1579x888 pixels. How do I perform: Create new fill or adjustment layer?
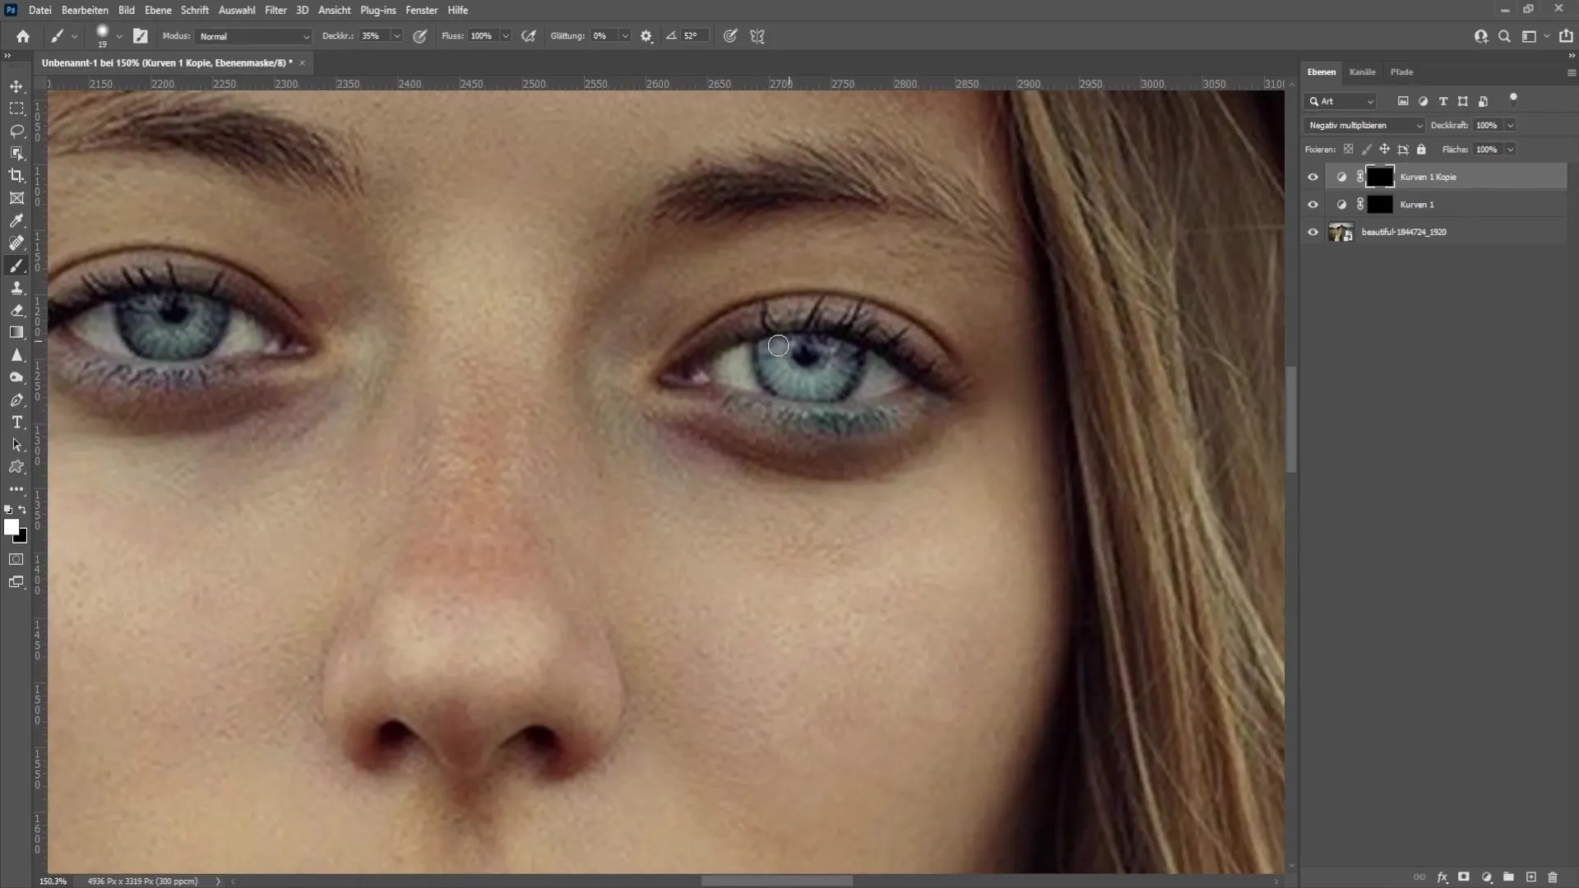coord(1486,877)
